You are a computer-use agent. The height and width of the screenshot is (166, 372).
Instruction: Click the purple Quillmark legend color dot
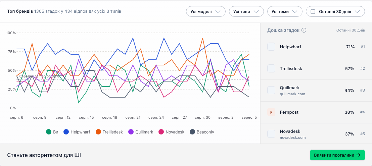(x=131, y=132)
